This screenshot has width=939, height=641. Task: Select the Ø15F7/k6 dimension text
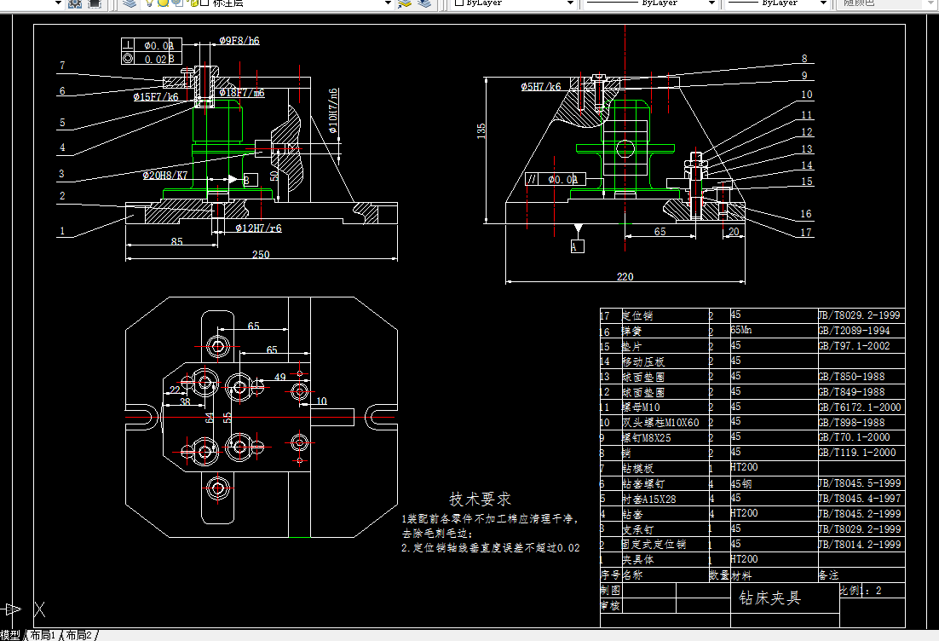point(156,96)
